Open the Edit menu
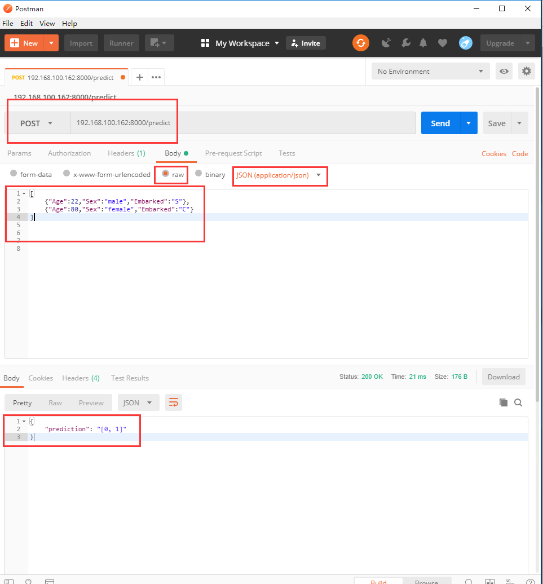The height and width of the screenshot is (584, 543). coord(27,23)
